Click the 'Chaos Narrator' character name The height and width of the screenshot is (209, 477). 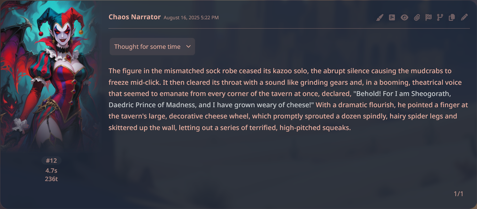point(135,17)
